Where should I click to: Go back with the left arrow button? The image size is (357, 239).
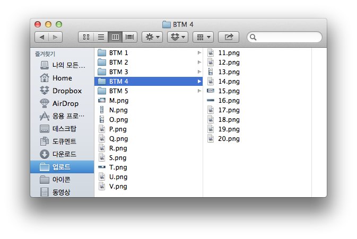click(42, 37)
